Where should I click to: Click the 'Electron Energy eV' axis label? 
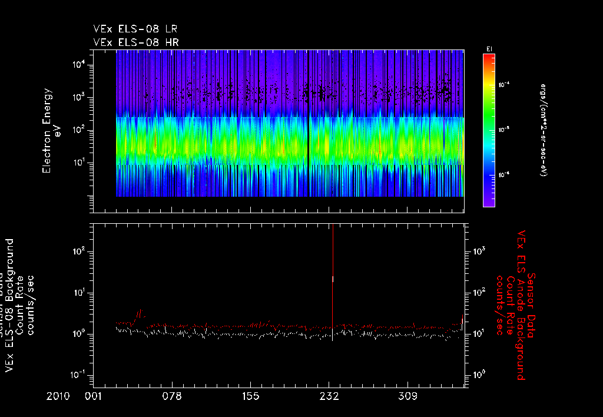pyautogui.click(x=52, y=131)
